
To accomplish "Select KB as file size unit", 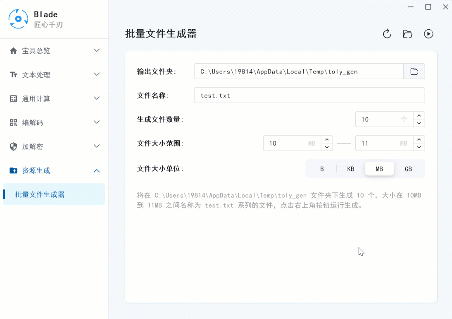I will [x=350, y=169].
